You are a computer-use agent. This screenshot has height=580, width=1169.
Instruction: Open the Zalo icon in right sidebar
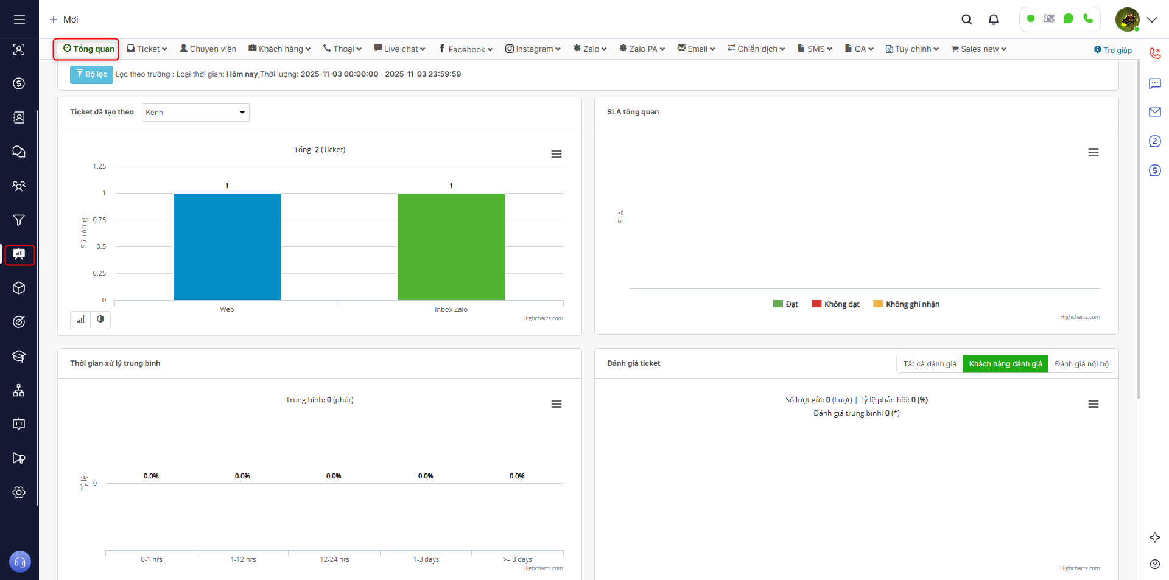(1154, 141)
